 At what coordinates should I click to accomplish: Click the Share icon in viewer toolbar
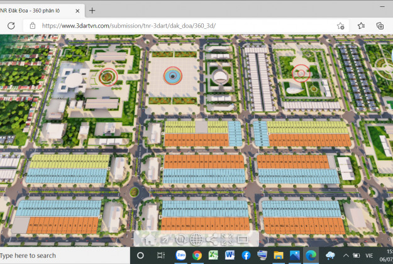212,239
